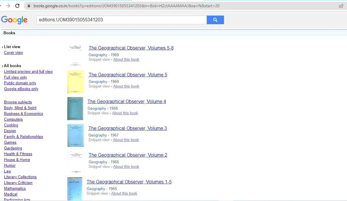Open the Family & Relationships subject
The image size is (347, 201).
[x=23, y=137]
